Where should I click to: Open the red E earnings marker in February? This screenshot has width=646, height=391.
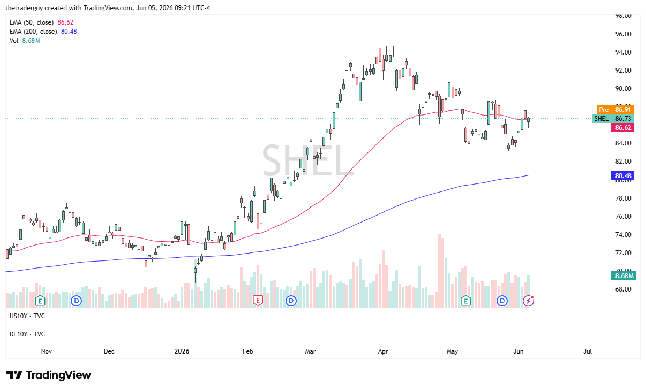258,301
